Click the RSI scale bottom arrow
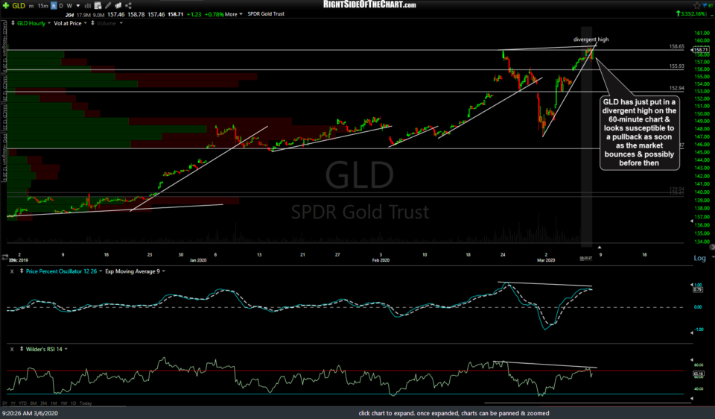Viewport: 715px width, 419px height. click(692, 398)
